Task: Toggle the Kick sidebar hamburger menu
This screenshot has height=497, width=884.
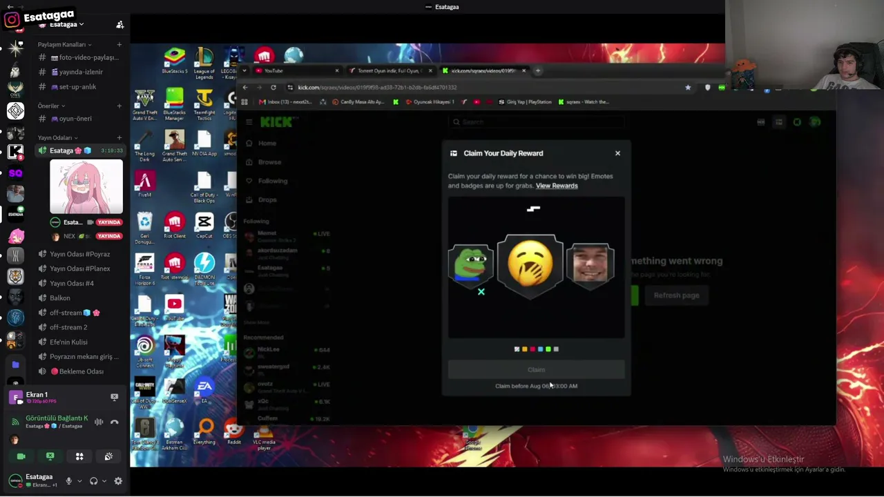Action: [x=249, y=122]
